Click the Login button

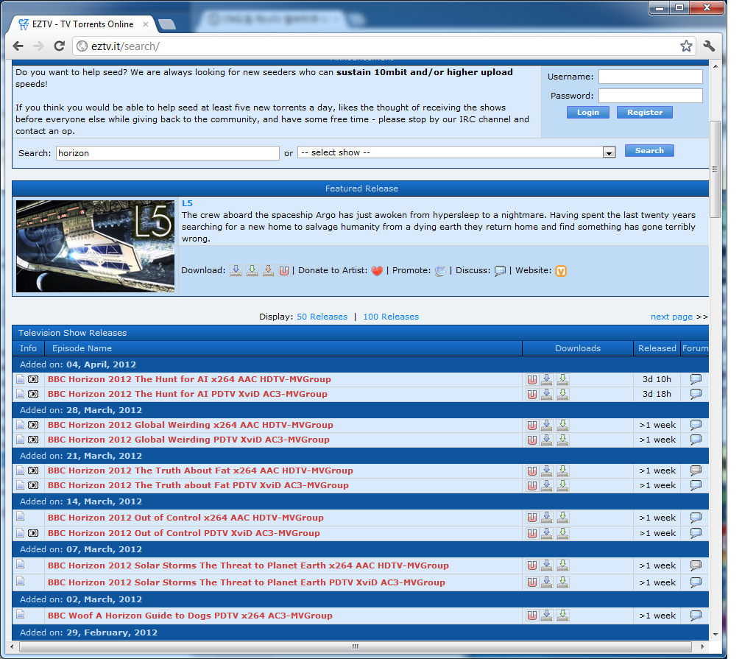tap(587, 112)
